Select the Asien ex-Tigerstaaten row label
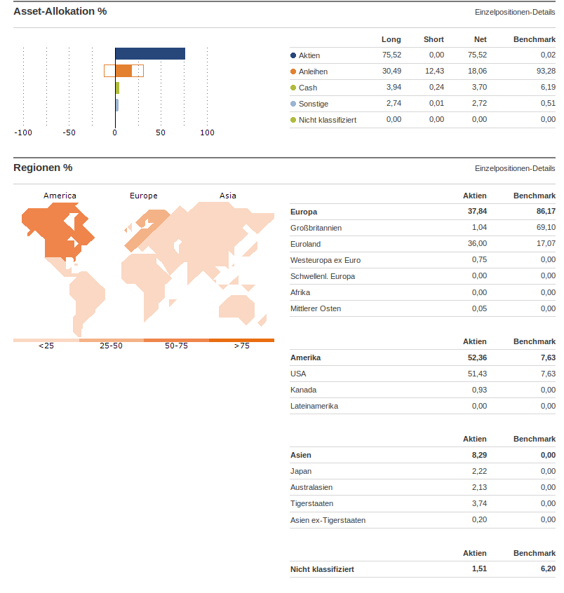Image resolution: width=564 pixels, height=593 pixels. point(328,520)
